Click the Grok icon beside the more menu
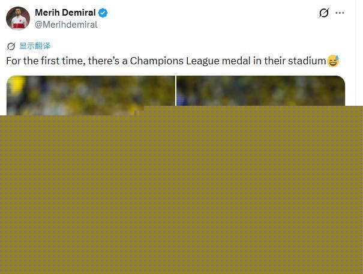The width and height of the screenshot is (363, 274). 323,13
